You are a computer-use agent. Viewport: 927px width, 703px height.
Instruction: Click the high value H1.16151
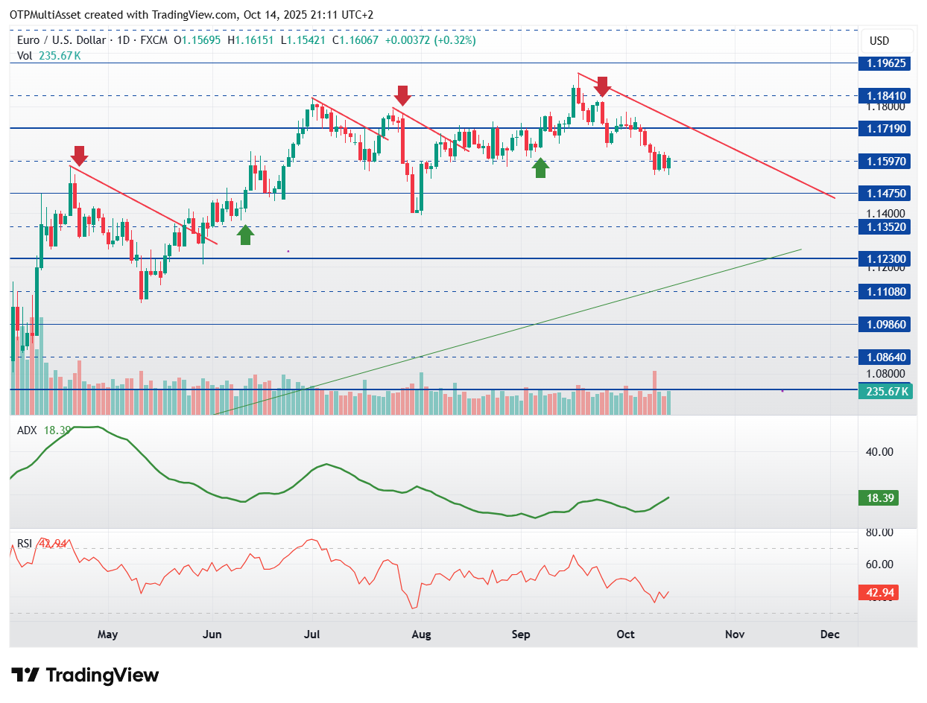252,40
